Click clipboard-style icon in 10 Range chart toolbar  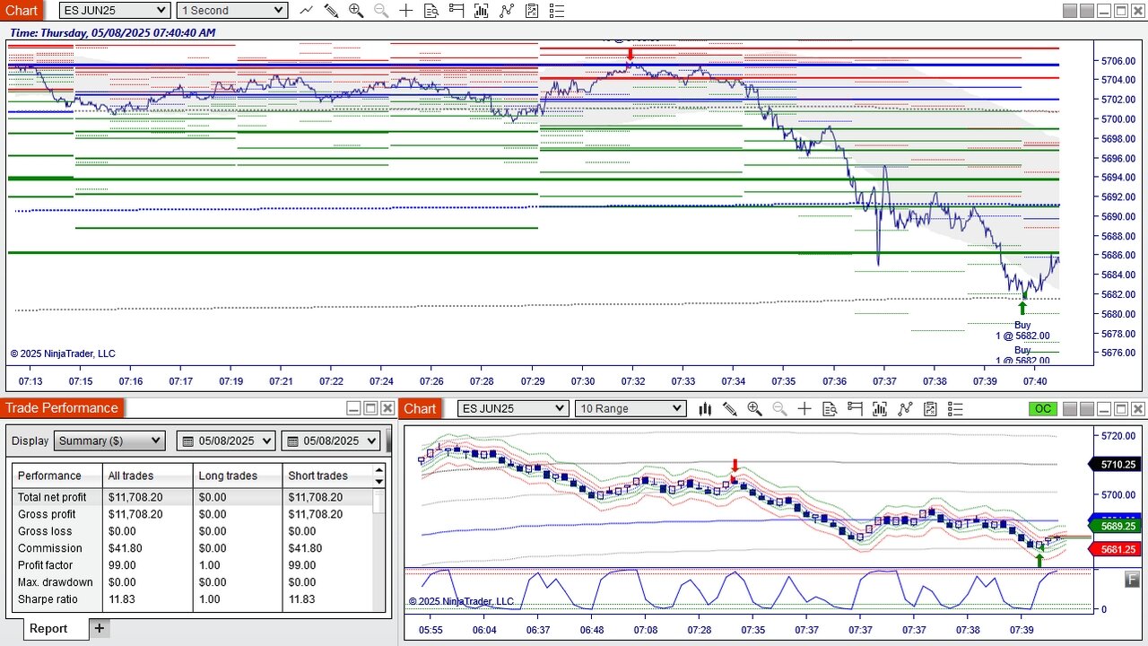click(930, 409)
